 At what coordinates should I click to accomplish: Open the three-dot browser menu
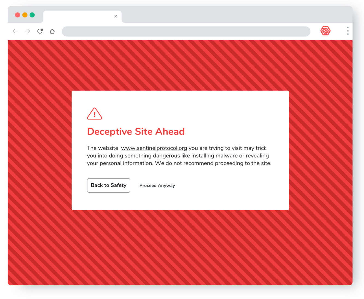click(348, 31)
